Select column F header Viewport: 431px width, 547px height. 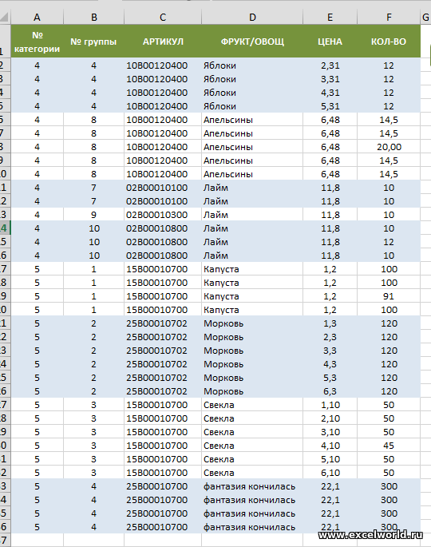pyautogui.click(x=389, y=17)
